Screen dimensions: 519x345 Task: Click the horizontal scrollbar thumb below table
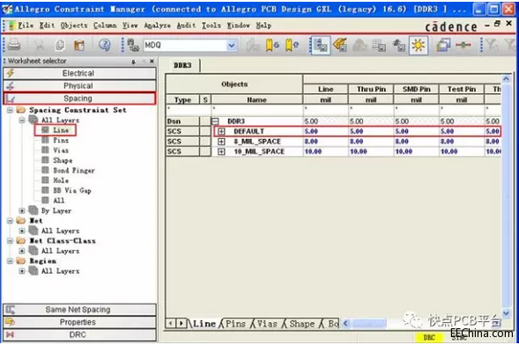pos(368,323)
